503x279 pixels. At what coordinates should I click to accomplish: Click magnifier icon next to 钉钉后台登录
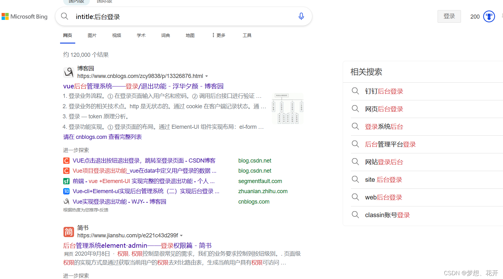pos(355,91)
